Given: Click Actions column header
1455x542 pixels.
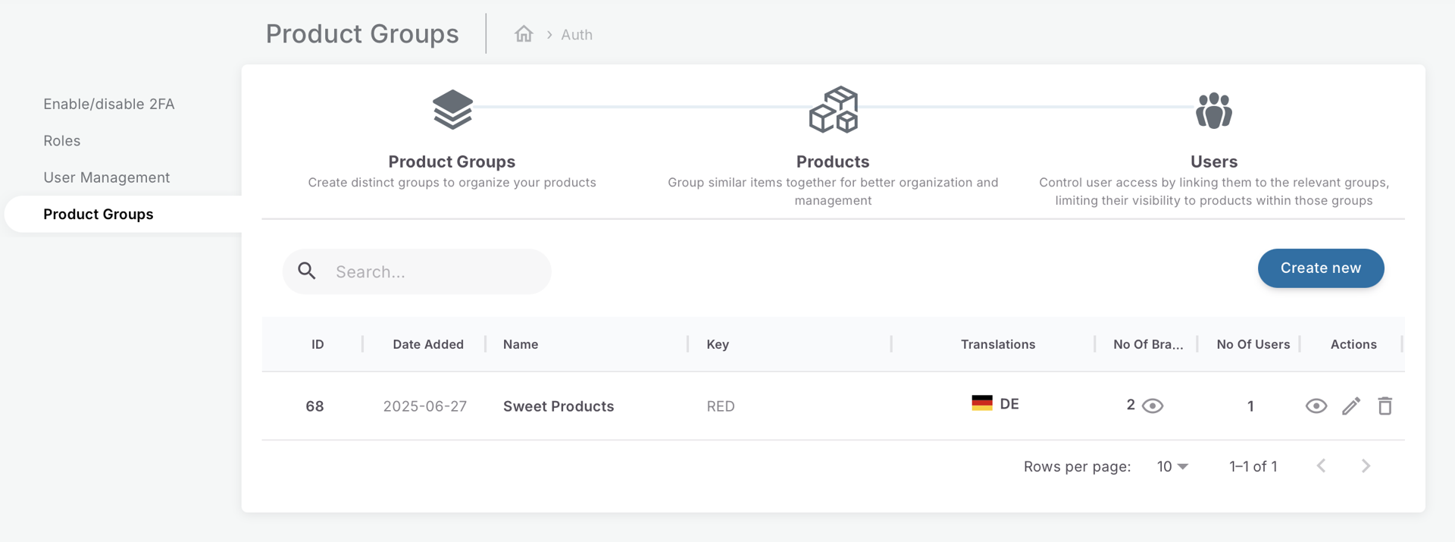Looking at the screenshot, I should (x=1353, y=344).
